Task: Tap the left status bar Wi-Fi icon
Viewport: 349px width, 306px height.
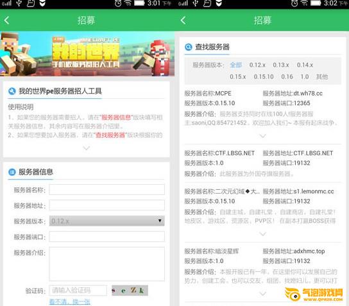Action: coord(128,3)
